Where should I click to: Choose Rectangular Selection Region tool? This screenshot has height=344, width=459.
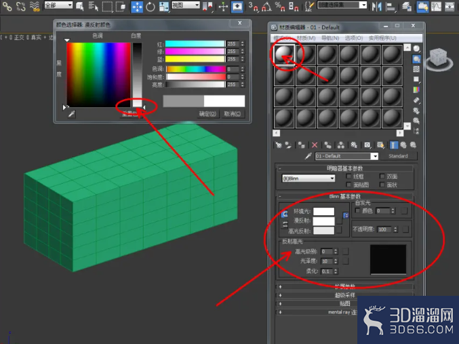click(x=107, y=7)
